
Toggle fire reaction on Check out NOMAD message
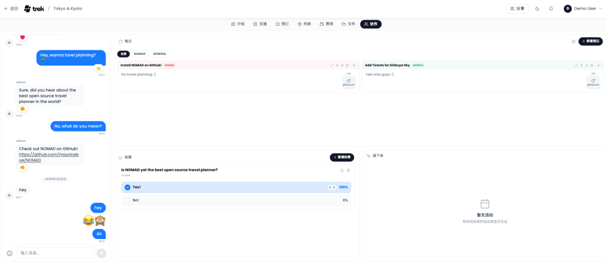click(x=22, y=167)
